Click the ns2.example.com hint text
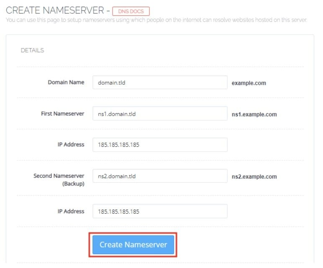Image resolution: width=323 pixels, height=268 pixels. coord(254,176)
